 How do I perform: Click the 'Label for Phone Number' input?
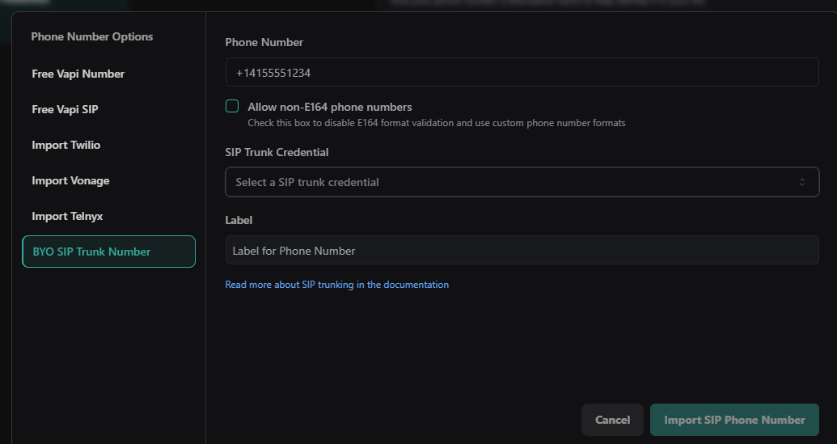point(522,250)
